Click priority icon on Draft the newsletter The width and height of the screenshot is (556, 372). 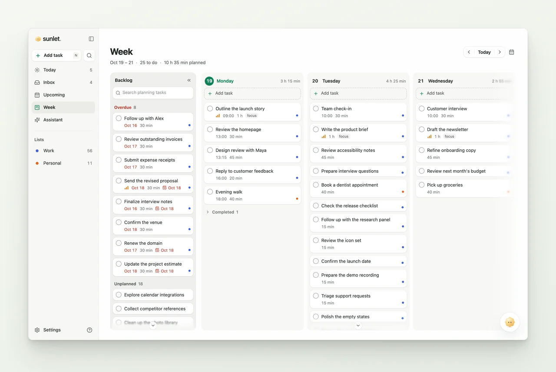click(x=430, y=136)
